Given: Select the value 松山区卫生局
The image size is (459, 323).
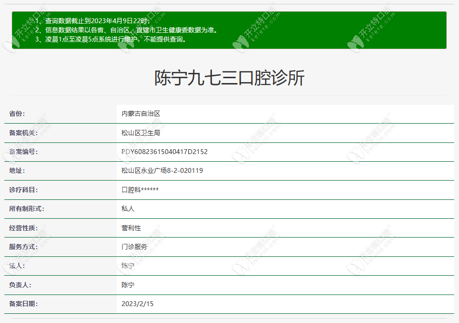Looking at the screenshot, I should [x=141, y=133].
